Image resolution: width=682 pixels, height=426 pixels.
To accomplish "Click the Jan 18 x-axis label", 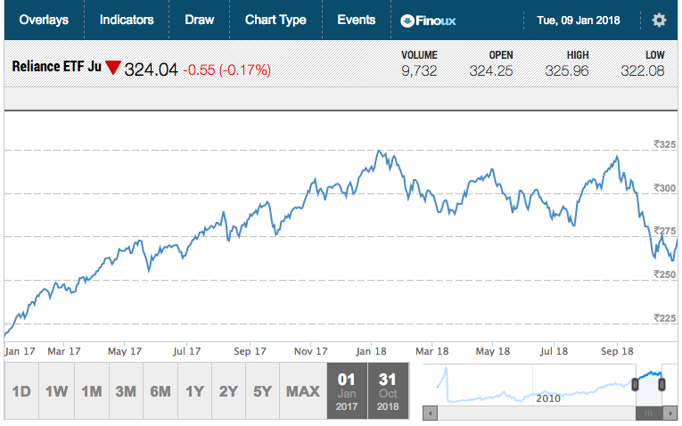I will pos(371,351).
